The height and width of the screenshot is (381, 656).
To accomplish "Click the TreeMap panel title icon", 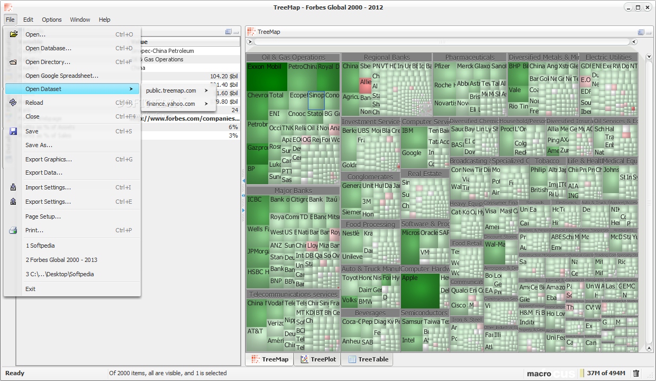I will (x=251, y=32).
